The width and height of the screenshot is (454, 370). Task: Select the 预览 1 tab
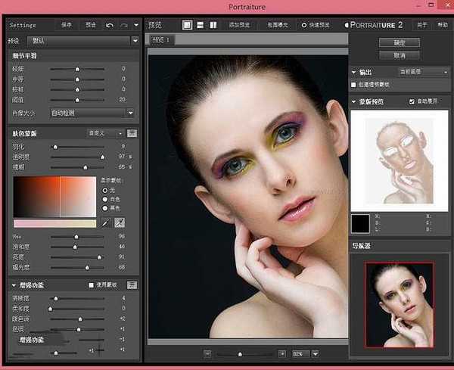point(160,39)
